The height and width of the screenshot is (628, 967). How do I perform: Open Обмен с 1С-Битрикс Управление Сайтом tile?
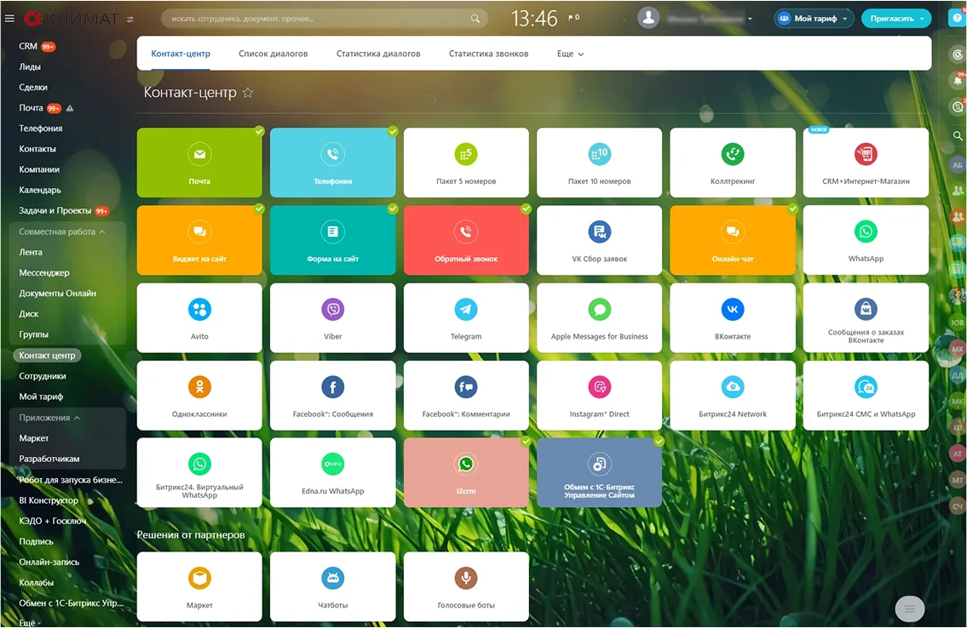[x=600, y=473]
